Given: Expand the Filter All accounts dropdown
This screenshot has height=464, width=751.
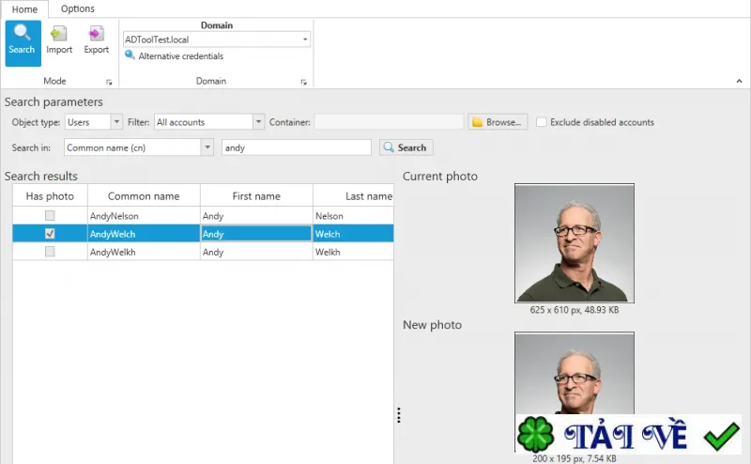Looking at the screenshot, I should tap(258, 122).
